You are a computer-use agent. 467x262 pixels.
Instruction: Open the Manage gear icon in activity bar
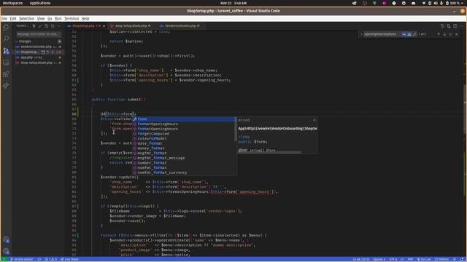(x=6, y=251)
